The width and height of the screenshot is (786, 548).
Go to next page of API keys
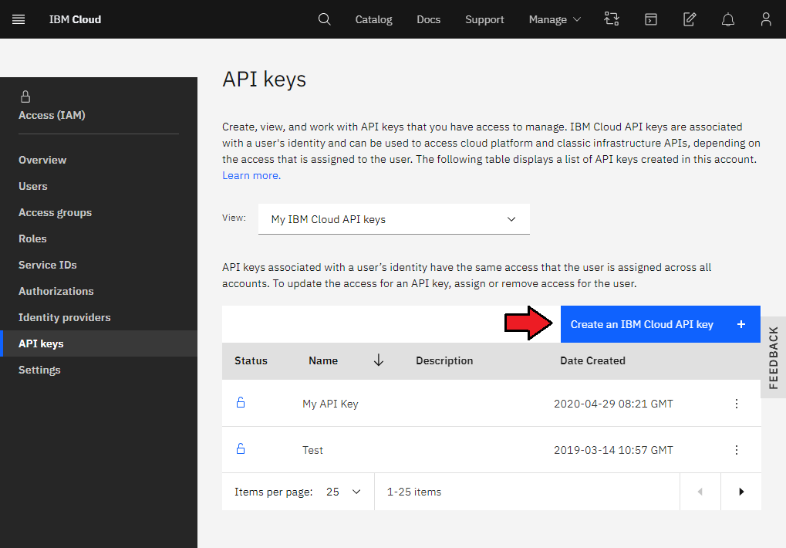tap(741, 492)
